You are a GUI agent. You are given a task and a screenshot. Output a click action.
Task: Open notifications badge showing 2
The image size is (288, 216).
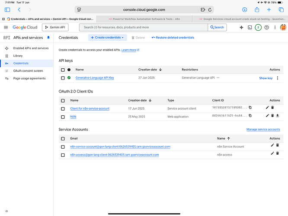258,28
